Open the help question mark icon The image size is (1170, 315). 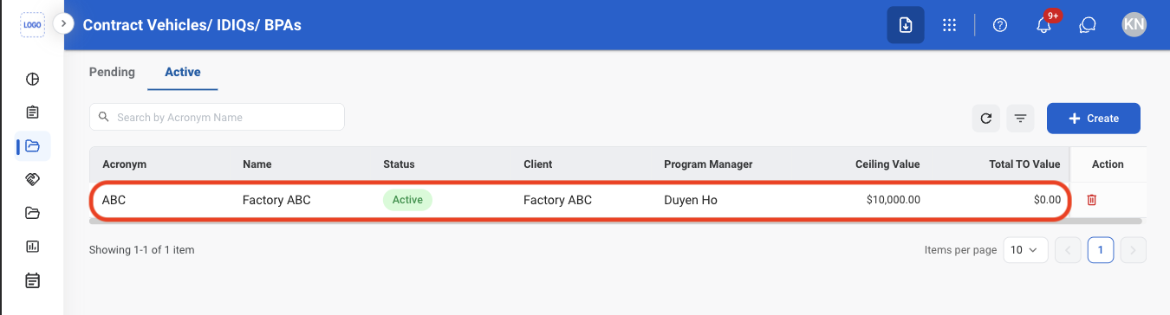tap(999, 25)
